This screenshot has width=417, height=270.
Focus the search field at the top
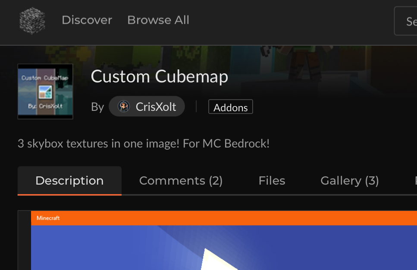point(405,21)
